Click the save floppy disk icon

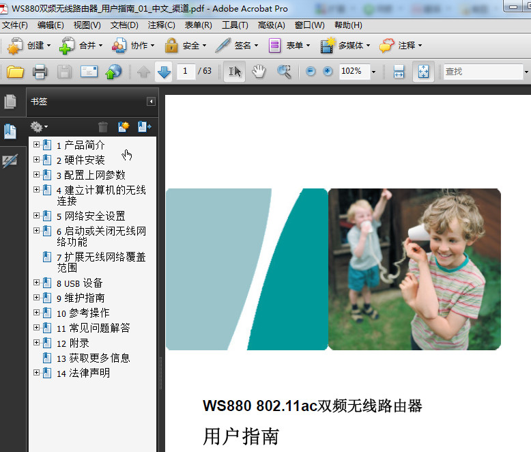point(64,72)
